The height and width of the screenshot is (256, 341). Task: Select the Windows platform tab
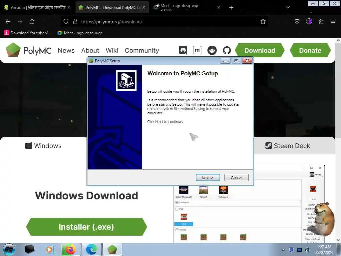(x=43, y=146)
